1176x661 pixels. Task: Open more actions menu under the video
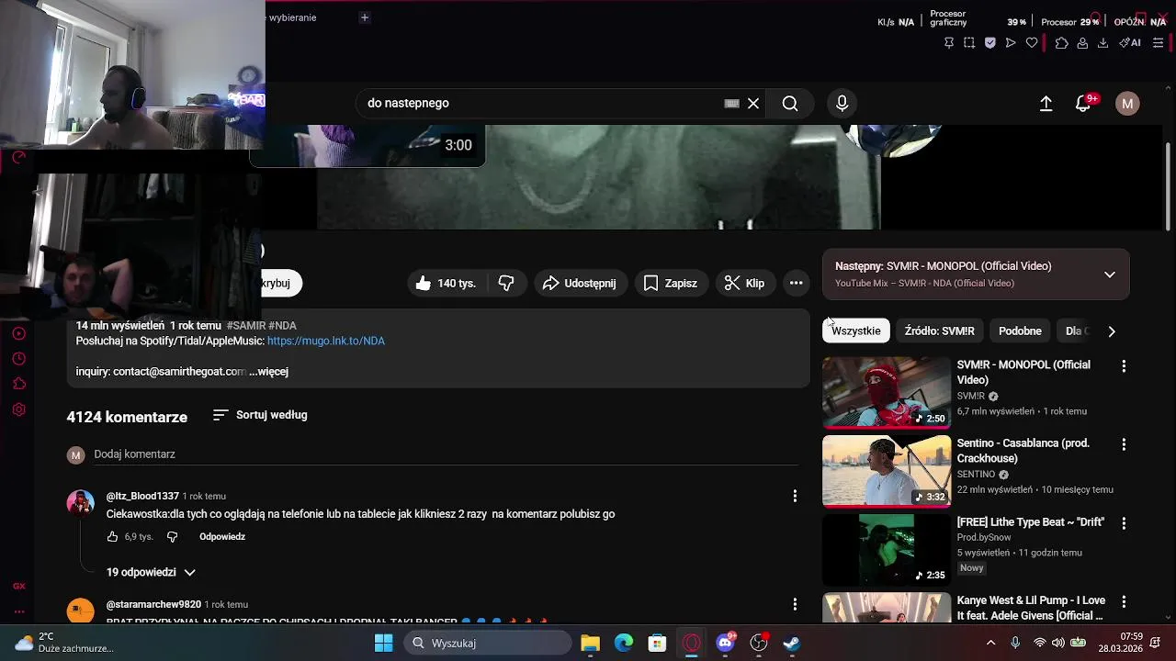(x=797, y=283)
